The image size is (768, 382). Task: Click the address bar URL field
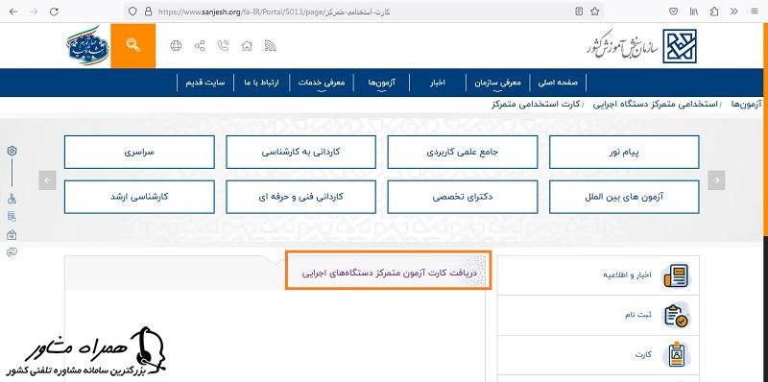(363, 12)
